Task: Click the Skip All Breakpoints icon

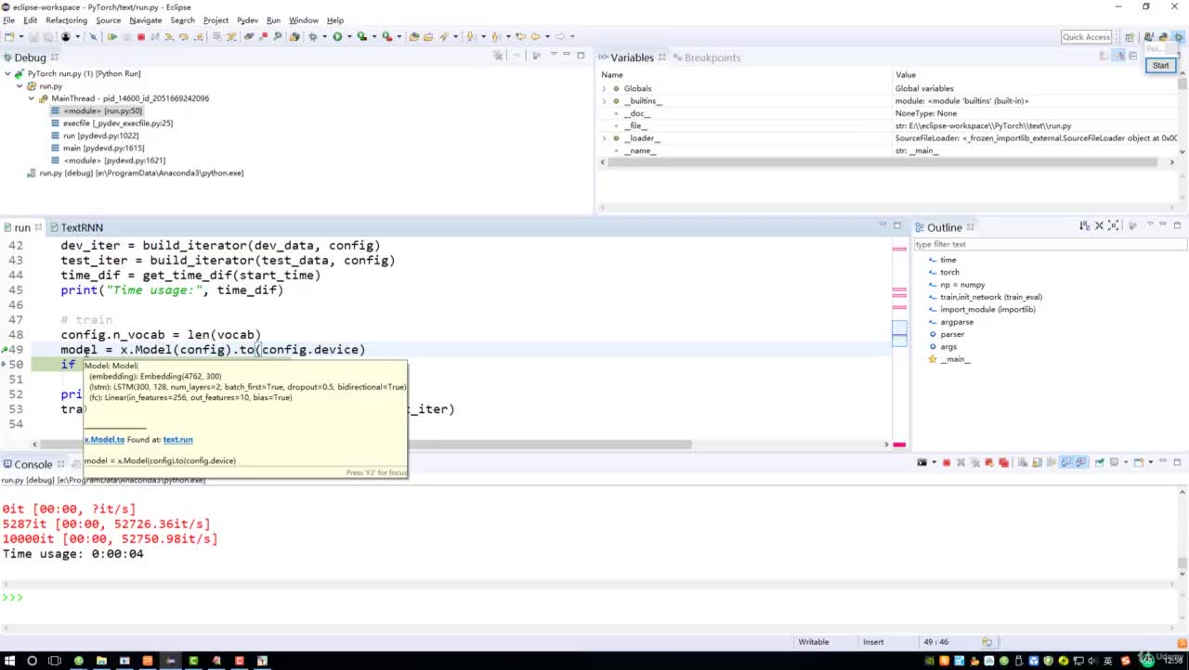Action: 93,36
